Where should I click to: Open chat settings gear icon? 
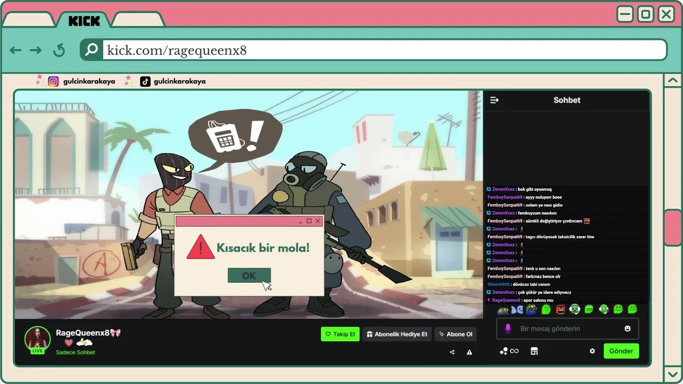[x=592, y=351]
